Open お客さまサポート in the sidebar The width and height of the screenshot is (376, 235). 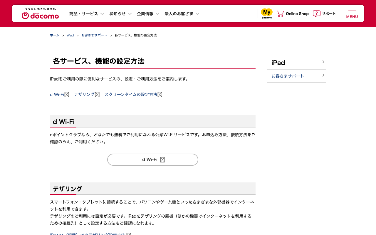(297, 76)
